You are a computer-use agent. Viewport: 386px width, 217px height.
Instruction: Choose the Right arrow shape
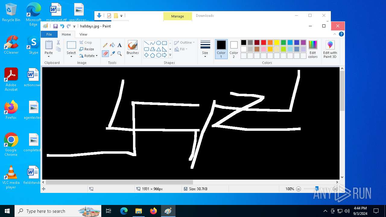click(x=164, y=55)
